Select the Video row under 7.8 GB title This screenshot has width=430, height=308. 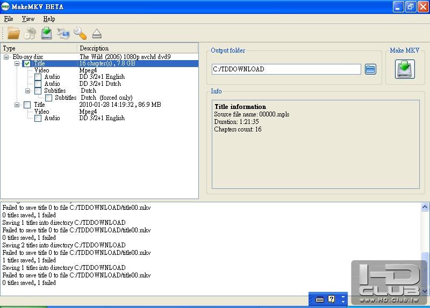coord(99,70)
